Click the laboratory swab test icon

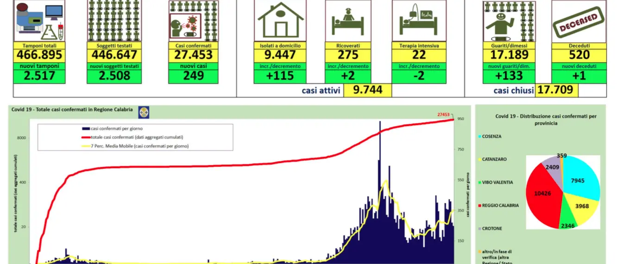pos(39,21)
